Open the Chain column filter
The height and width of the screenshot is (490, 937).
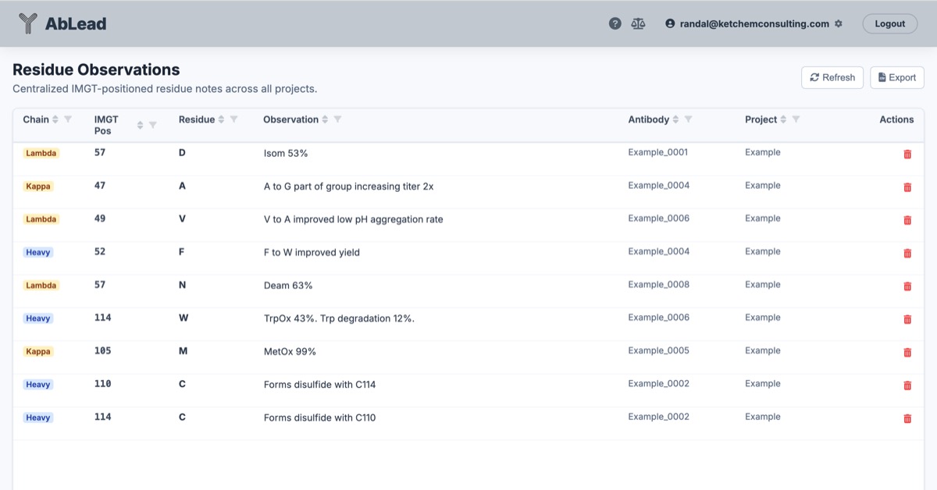coord(68,119)
